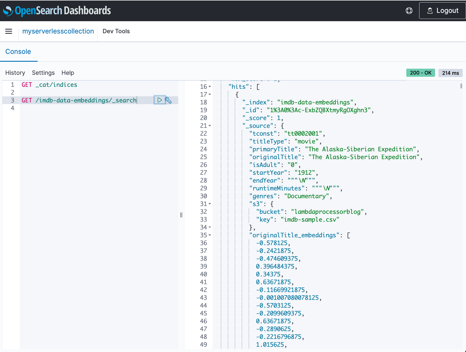Click the life-ring feedback icon in header

click(409, 10)
